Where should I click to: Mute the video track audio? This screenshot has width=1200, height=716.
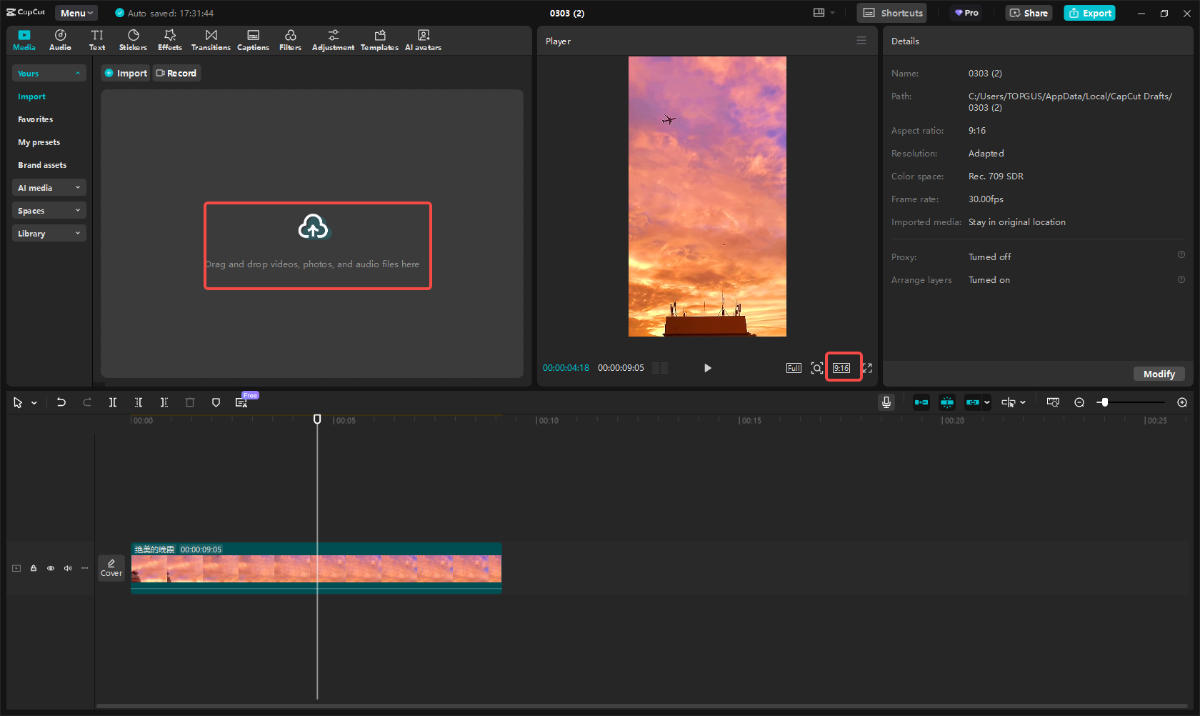tap(68, 568)
